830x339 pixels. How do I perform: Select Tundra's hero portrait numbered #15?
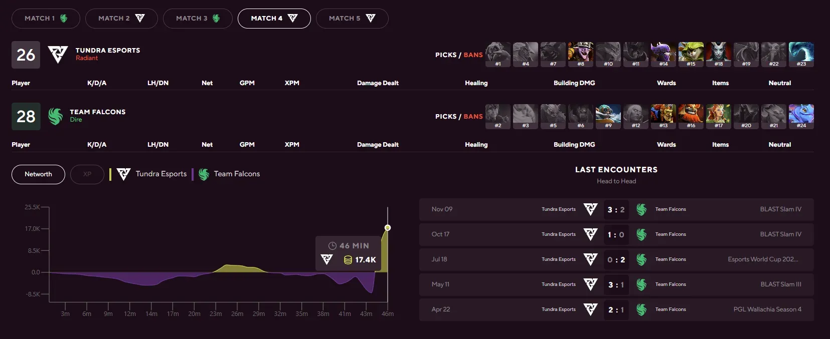click(691, 54)
